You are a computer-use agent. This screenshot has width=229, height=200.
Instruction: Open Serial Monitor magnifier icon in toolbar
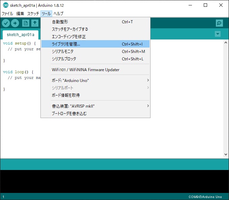click(x=219, y=23)
